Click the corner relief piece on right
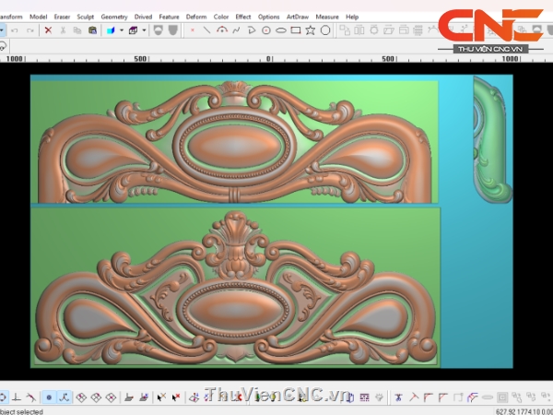Viewport: 553px width, 415px height. [492, 138]
